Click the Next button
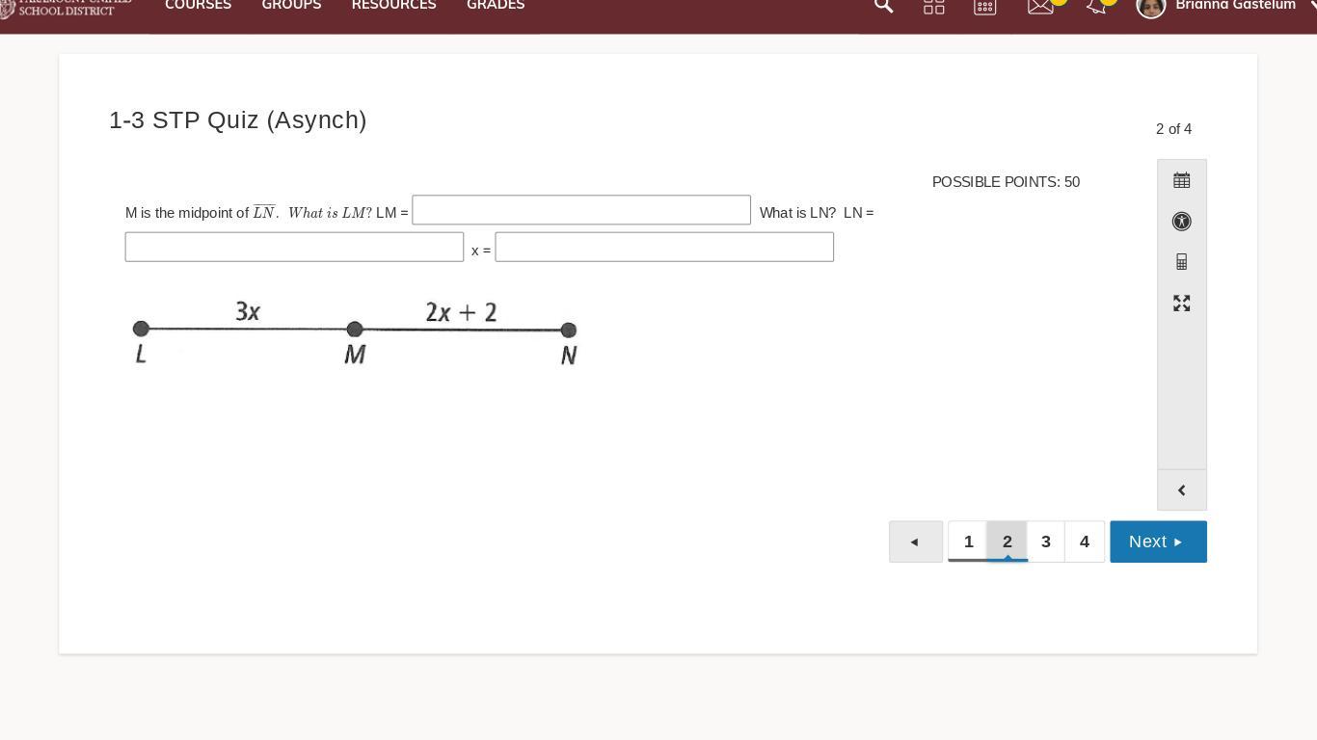This screenshot has width=1317, height=740. [x=1158, y=542]
